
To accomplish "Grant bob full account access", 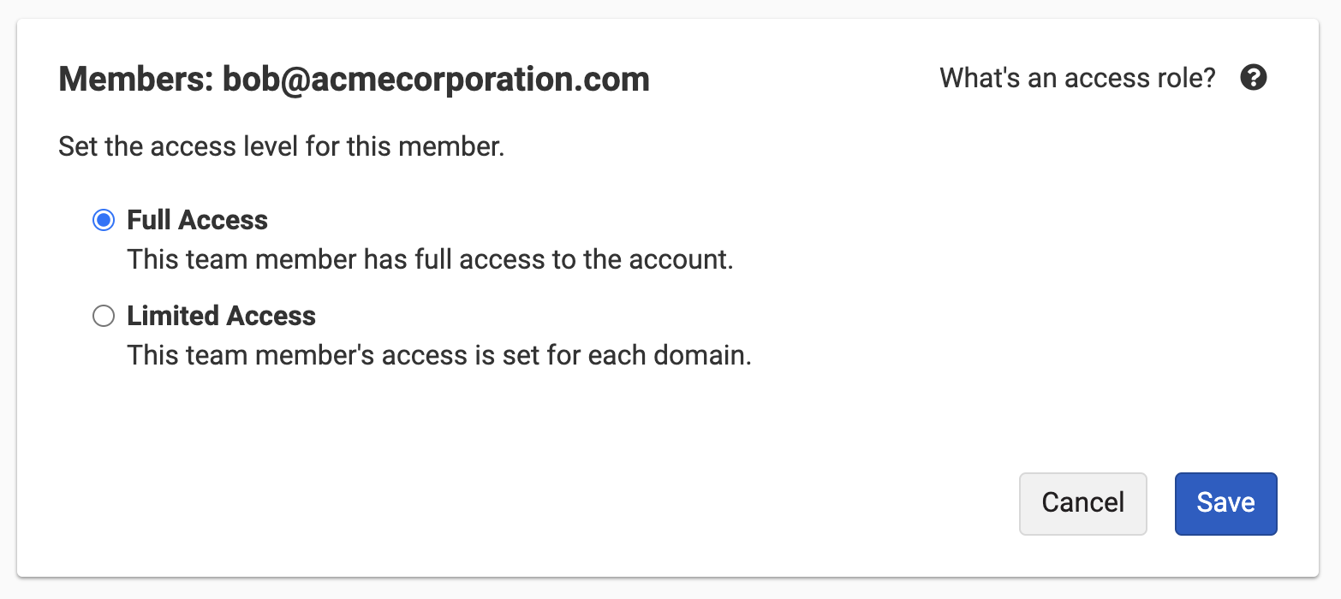I will click(104, 221).
